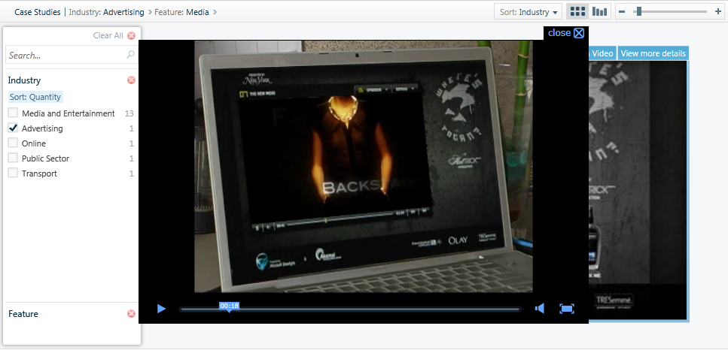Open the Case Studies breadcrumb

[x=38, y=12]
